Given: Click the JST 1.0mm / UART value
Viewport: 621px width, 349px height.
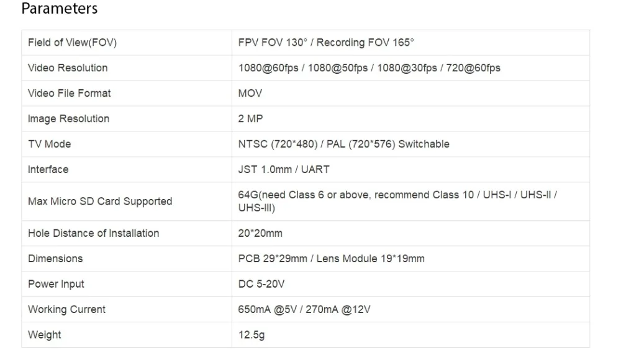Looking at the screenshot, I should click(284, 170).
